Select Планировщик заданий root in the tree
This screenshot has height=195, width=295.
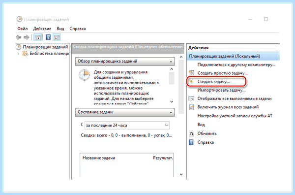(x=45, y=47)
